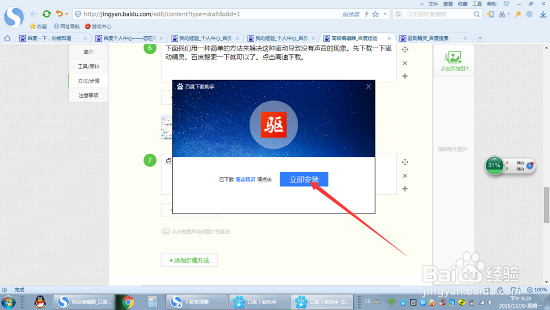Expand the screenshot tool dropdown arrow

(x=509, y=14)
